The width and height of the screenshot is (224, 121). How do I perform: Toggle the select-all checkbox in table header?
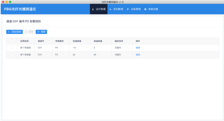pyautogui.click(x=11, y=41)
